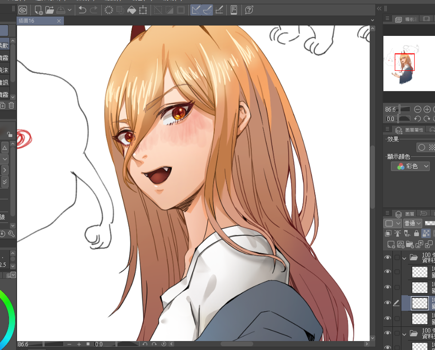
Task: Create a new vector layer
Action: 400,245
